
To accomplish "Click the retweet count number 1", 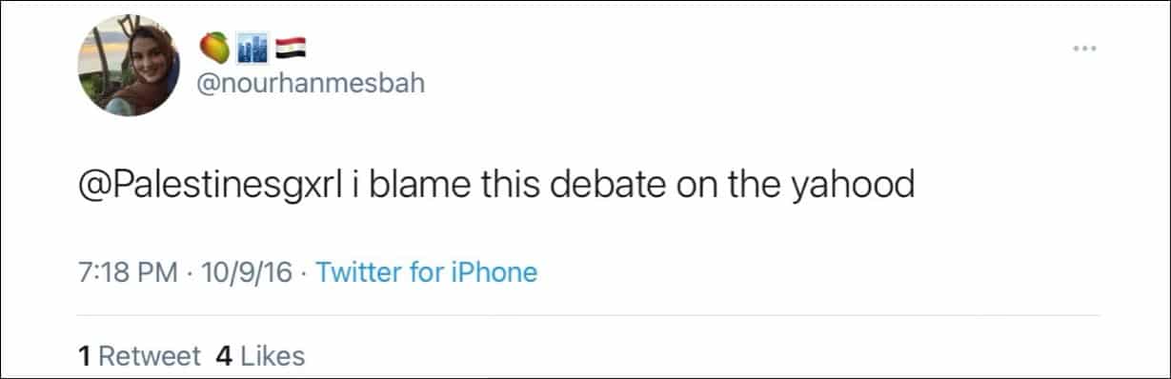I will click(85, 357).
